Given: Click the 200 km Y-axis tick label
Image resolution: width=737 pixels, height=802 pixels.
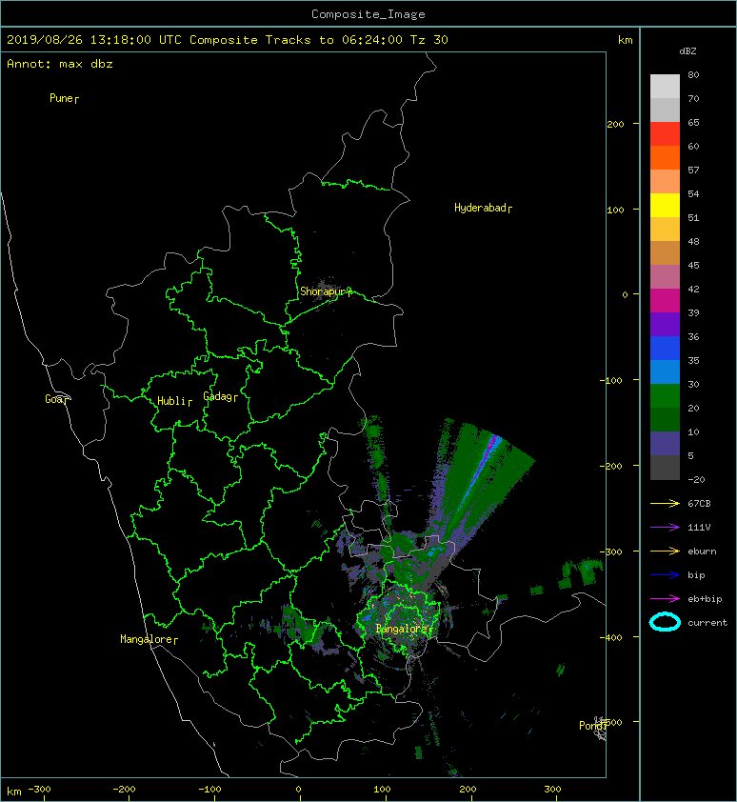Looking at the screenshot, I should pyautogui.click(x=615, y=124).
